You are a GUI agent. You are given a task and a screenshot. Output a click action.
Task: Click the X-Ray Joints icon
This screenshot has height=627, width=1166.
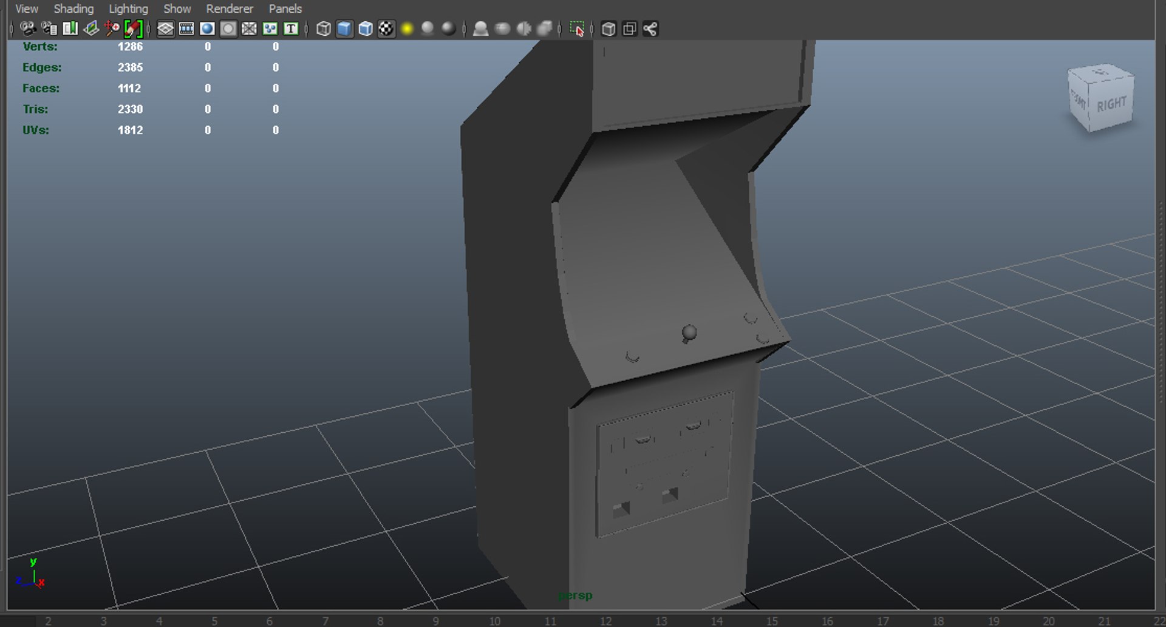pos(650,29)
